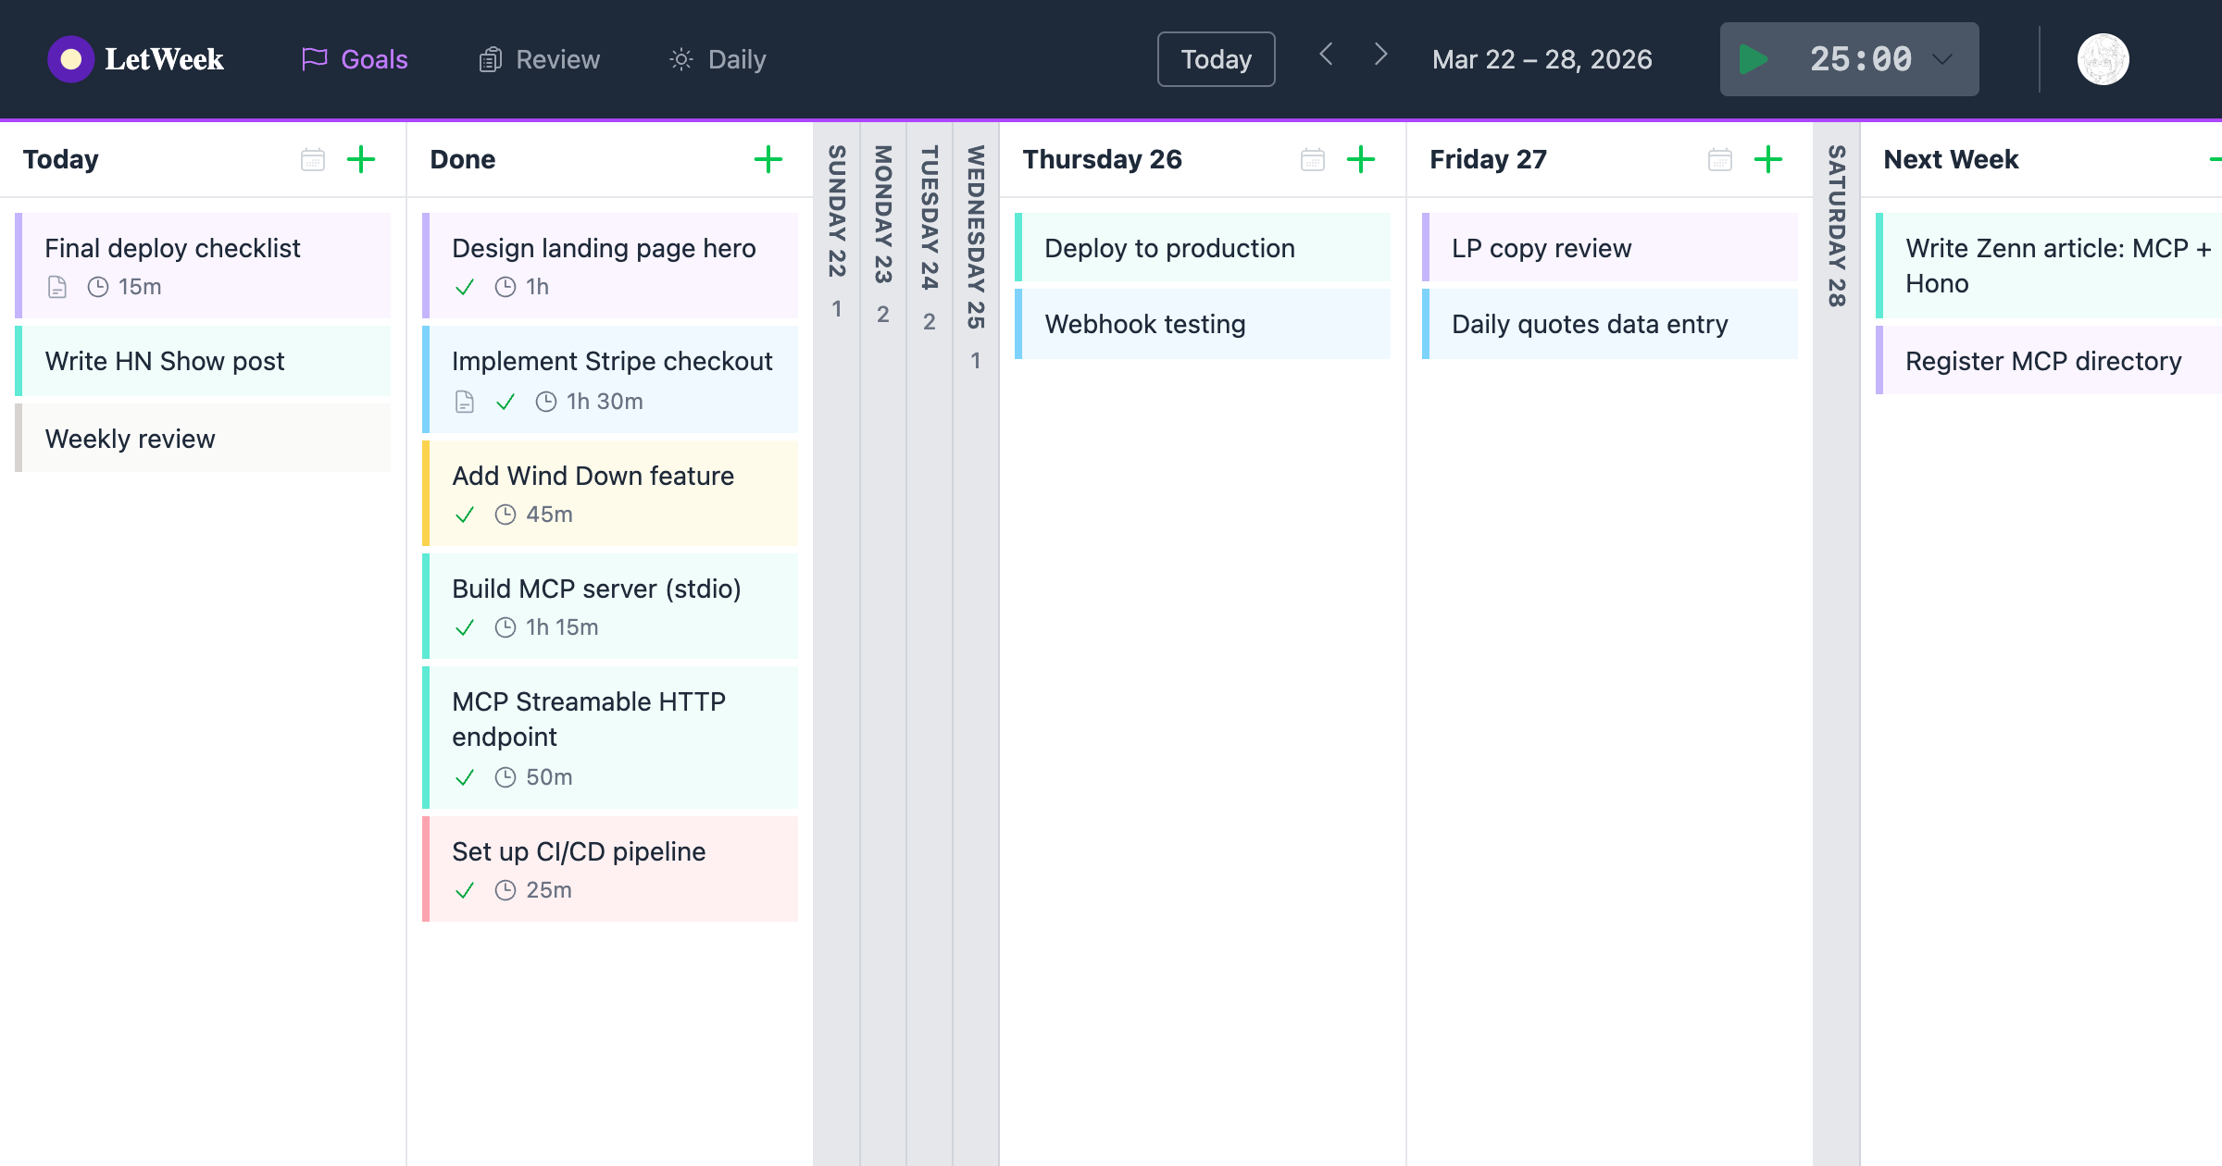The image size is (2222, 1166).
Task: Open the Goals tab
Action: coord(356,59)
